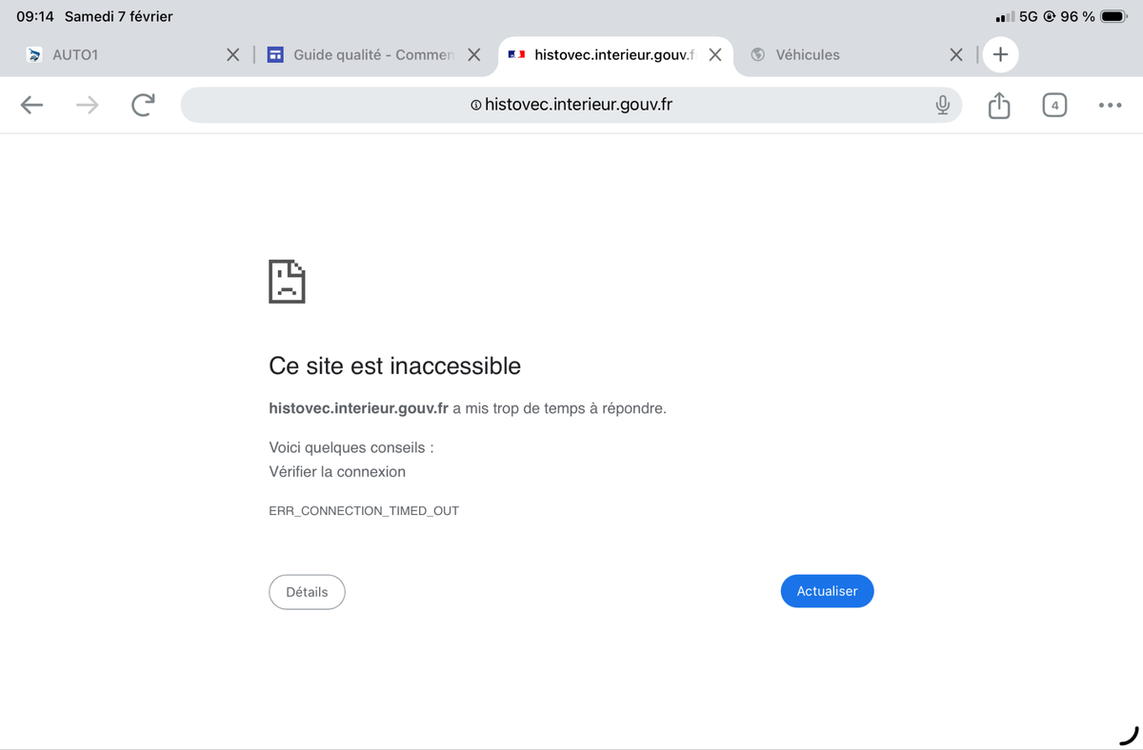The width and height of the screenshot is (1143, 750).
Task: Reload the page with the refresh icon
Action: click(143, 105)
